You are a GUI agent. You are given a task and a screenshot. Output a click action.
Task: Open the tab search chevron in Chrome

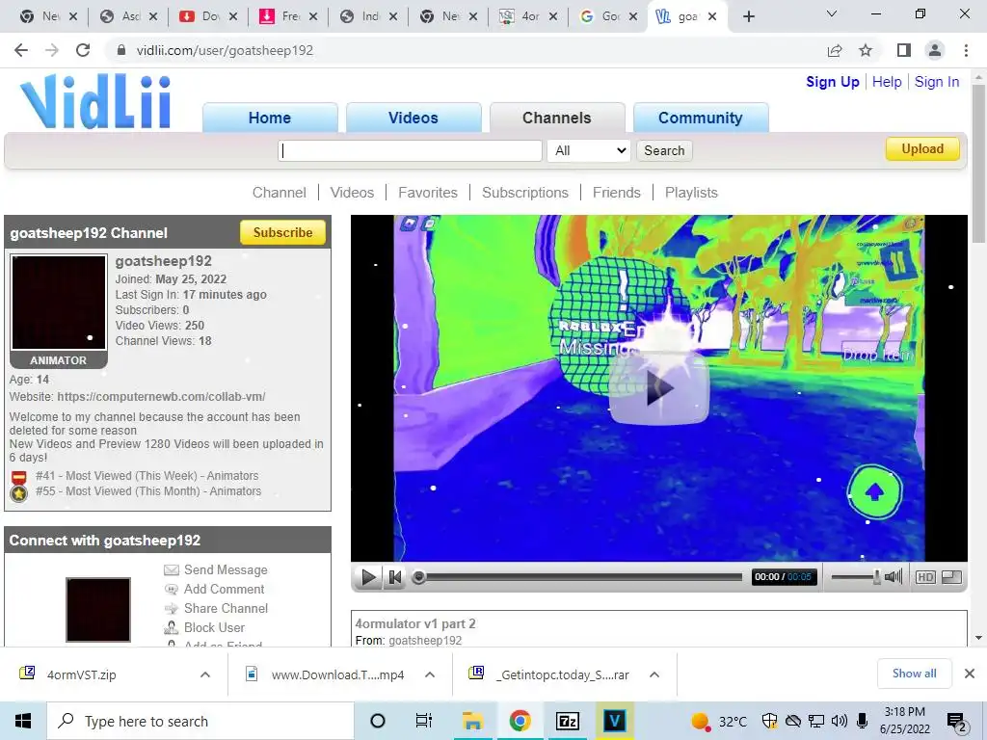tap(832, 13)
